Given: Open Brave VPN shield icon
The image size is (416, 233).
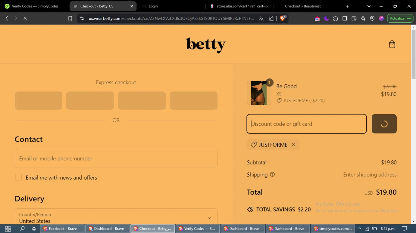Looking at the screenshot, I should point(372,18).
